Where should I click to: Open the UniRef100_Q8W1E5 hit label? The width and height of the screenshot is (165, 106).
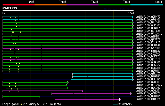pos(148,28)
